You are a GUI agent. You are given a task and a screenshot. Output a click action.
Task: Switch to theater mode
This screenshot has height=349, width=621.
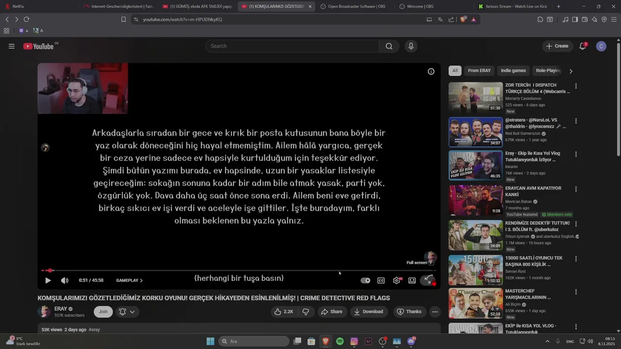(x=412, y=280)
